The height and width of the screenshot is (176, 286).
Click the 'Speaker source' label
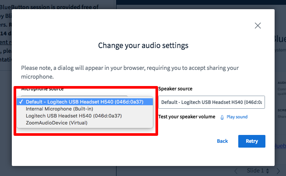pyautogui.click(x=175, y=89)
